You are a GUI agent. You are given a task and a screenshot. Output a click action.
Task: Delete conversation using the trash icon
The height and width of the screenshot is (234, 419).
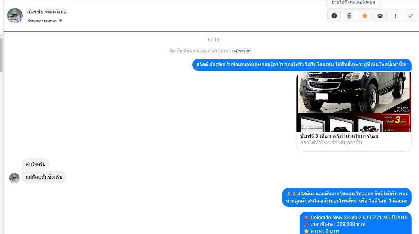coord(349,16)
